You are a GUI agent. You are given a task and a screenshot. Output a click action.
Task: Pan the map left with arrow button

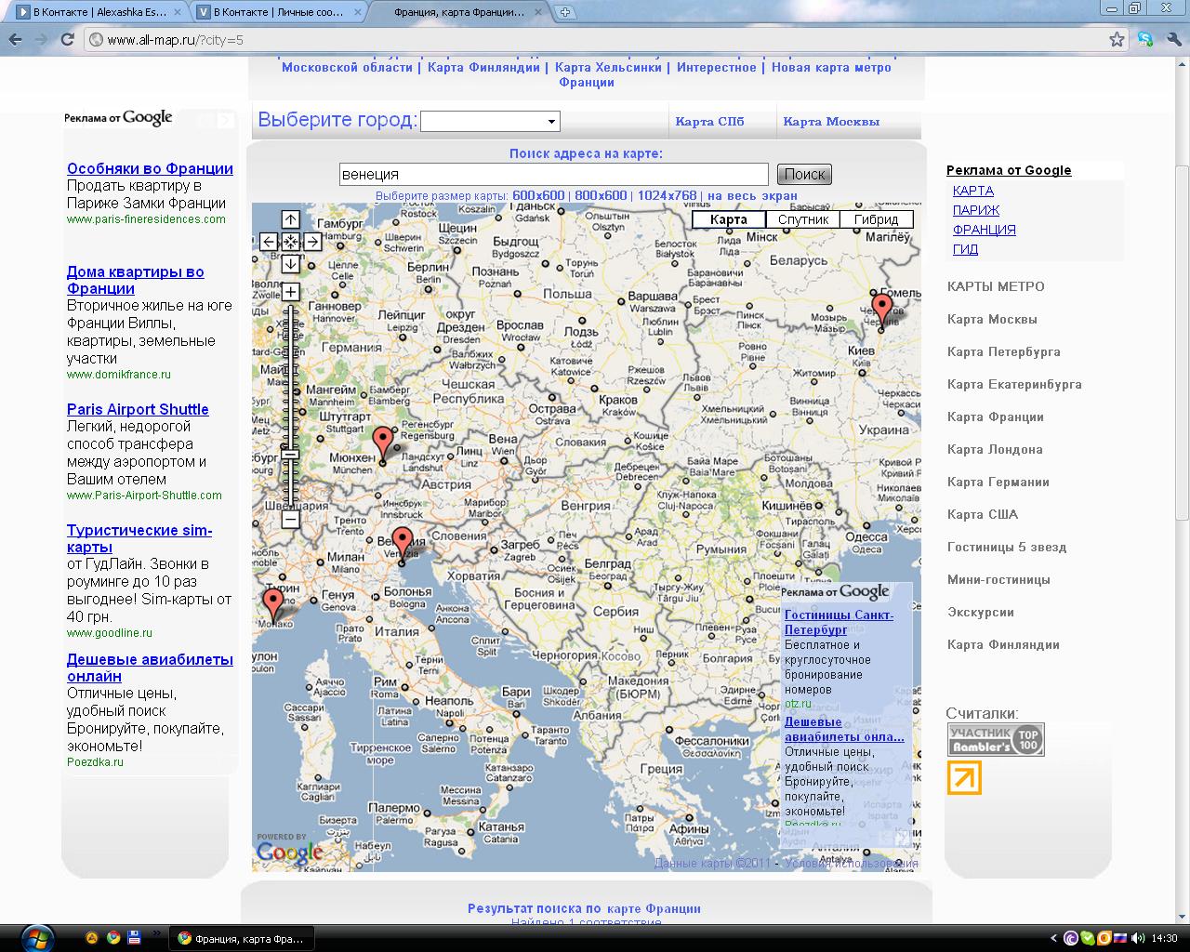click(x=269, y=242)
